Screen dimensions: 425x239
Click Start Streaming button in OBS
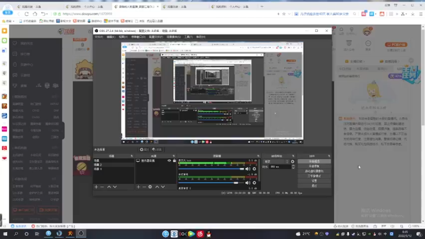[x=314, y=161]
